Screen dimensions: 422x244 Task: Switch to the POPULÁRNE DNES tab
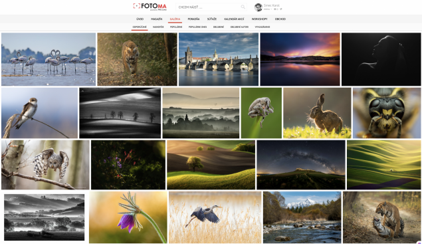pos(197,27)
